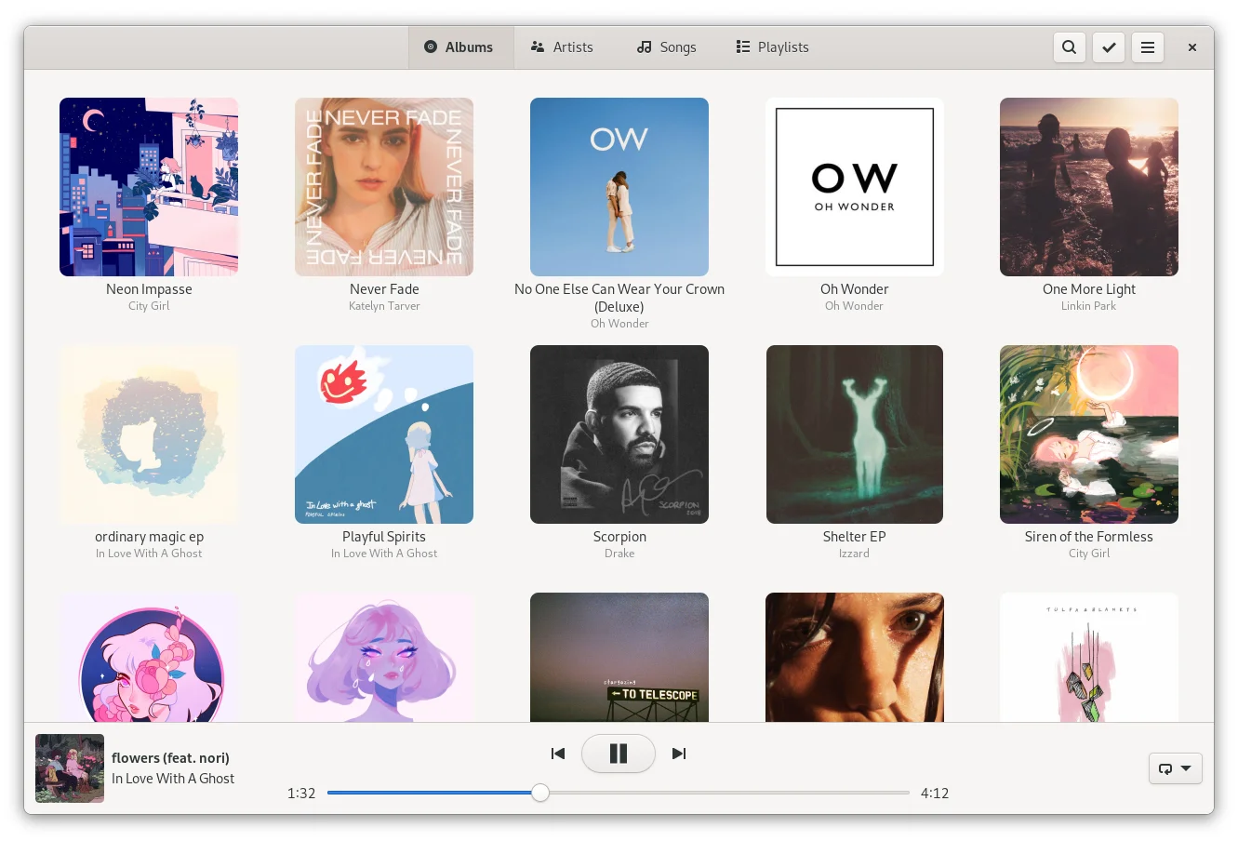
Task: Click the now-playing flowers cover art
Action: pos(70,768)
